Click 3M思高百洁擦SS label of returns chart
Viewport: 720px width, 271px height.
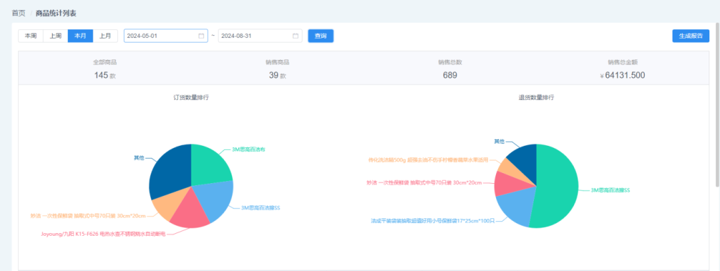[x=610, y=190]
